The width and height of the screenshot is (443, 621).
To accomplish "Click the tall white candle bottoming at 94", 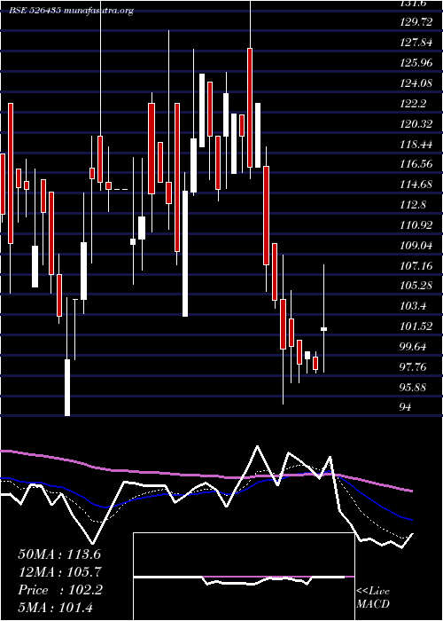I will tap(67, 388).
